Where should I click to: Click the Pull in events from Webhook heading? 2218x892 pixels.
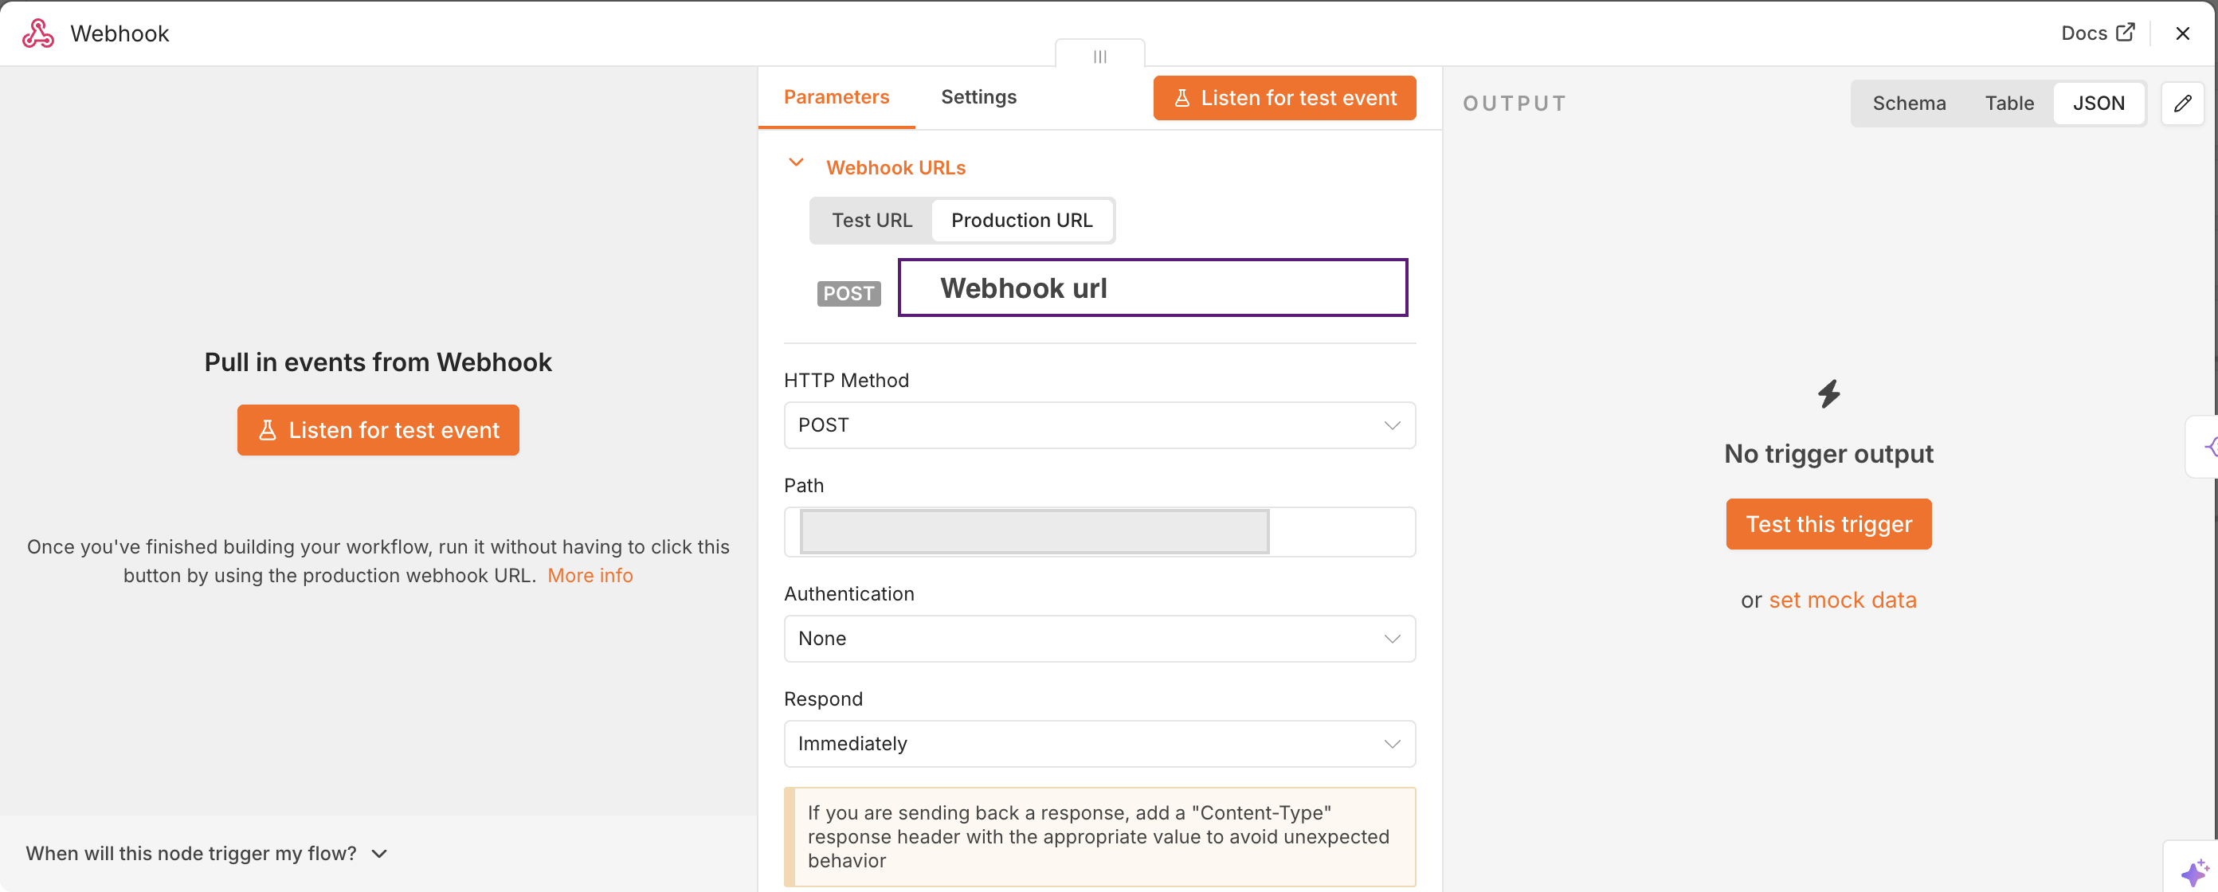pos(378,362)
